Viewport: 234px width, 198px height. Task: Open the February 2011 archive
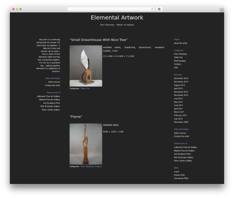coord(180,116)
